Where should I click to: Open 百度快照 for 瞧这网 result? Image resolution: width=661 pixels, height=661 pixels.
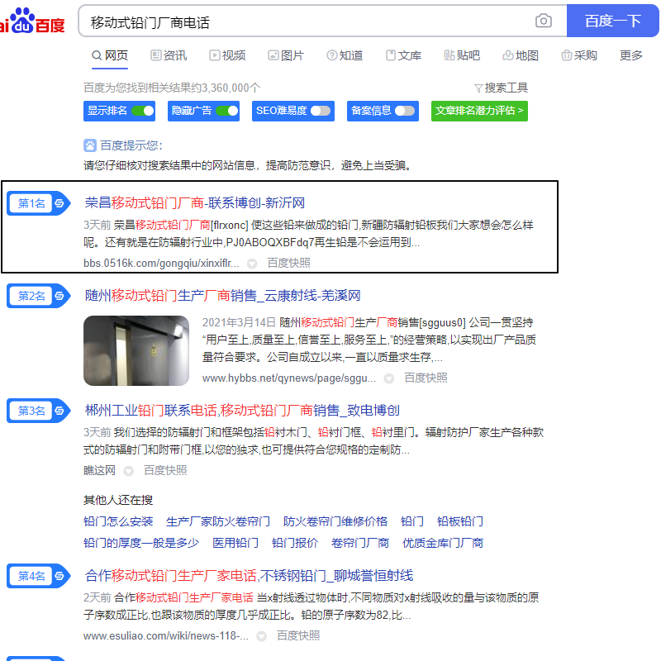pyautogui.click(x=165, y=470)
